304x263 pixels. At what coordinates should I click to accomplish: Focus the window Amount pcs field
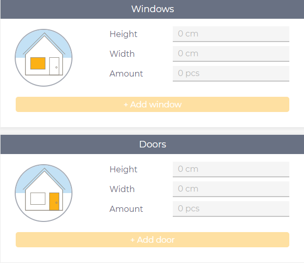point(231,73)
